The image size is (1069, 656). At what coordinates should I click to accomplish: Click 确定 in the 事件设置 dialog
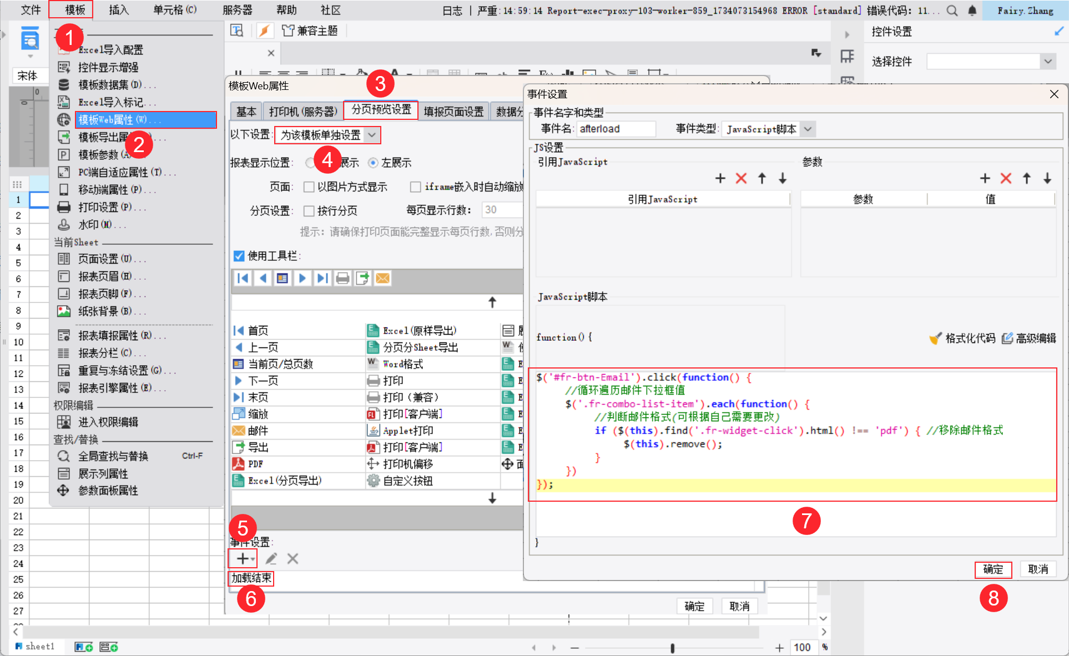click(x=992, y=569)
